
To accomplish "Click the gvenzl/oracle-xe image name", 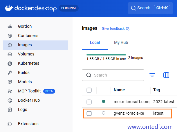I will pyautogui.click(x=129, y=113).
